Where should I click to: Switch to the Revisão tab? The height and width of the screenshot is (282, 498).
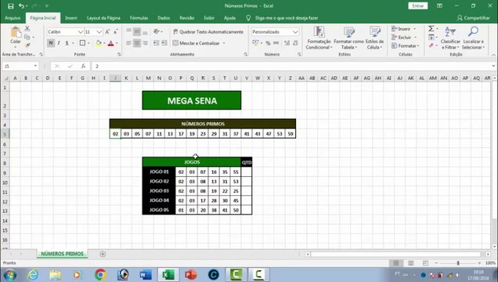coord(186,18)
